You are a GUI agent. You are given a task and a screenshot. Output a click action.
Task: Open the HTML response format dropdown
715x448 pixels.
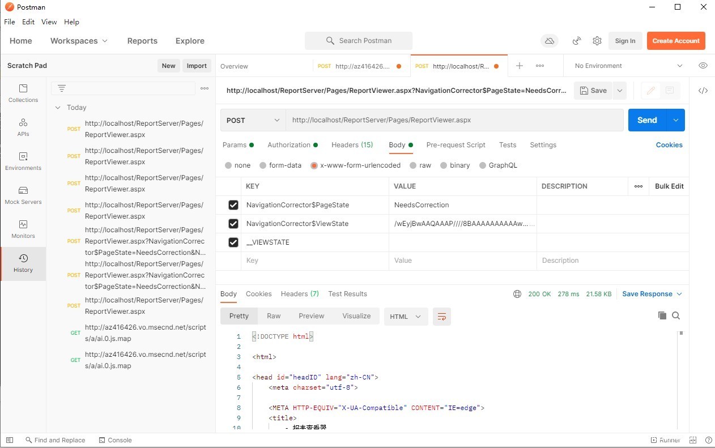pyautogui.click(x=405, y=317)
